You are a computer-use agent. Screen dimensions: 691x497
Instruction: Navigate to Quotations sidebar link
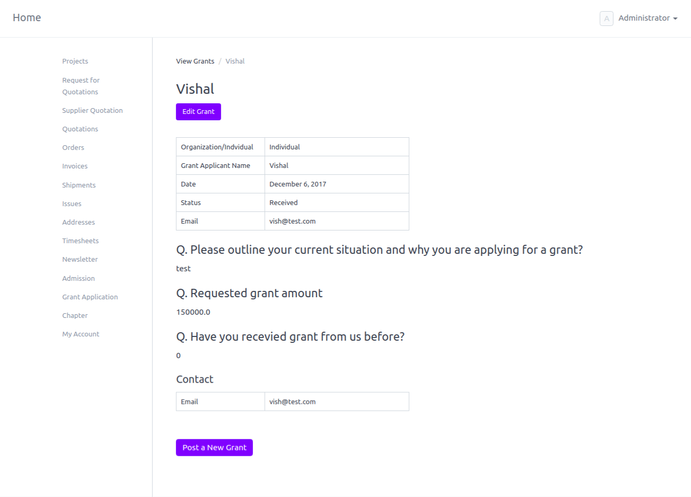[80, 129]
